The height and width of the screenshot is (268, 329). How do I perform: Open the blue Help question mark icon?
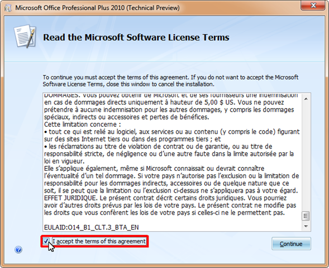[x=18, y=250]
